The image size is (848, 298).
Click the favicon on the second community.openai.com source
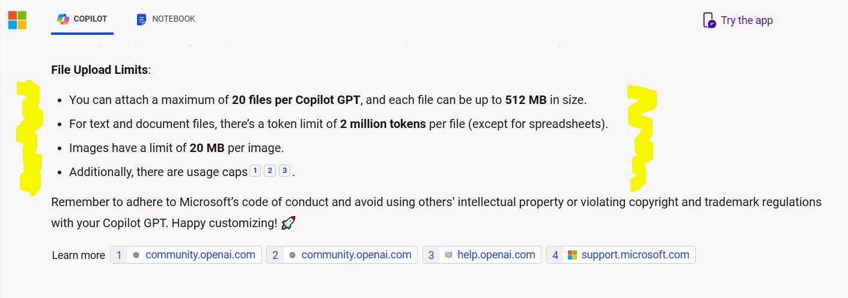click(x=292, y=255)
